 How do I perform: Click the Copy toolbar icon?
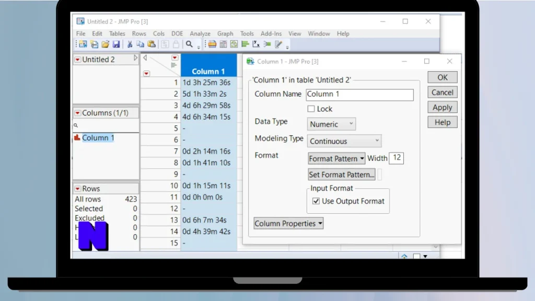click(x=140, y=44)
